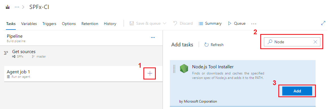
Task: Open the breadcrumb ellipsis next to SPFx-CI
Action: pos(17,7)
